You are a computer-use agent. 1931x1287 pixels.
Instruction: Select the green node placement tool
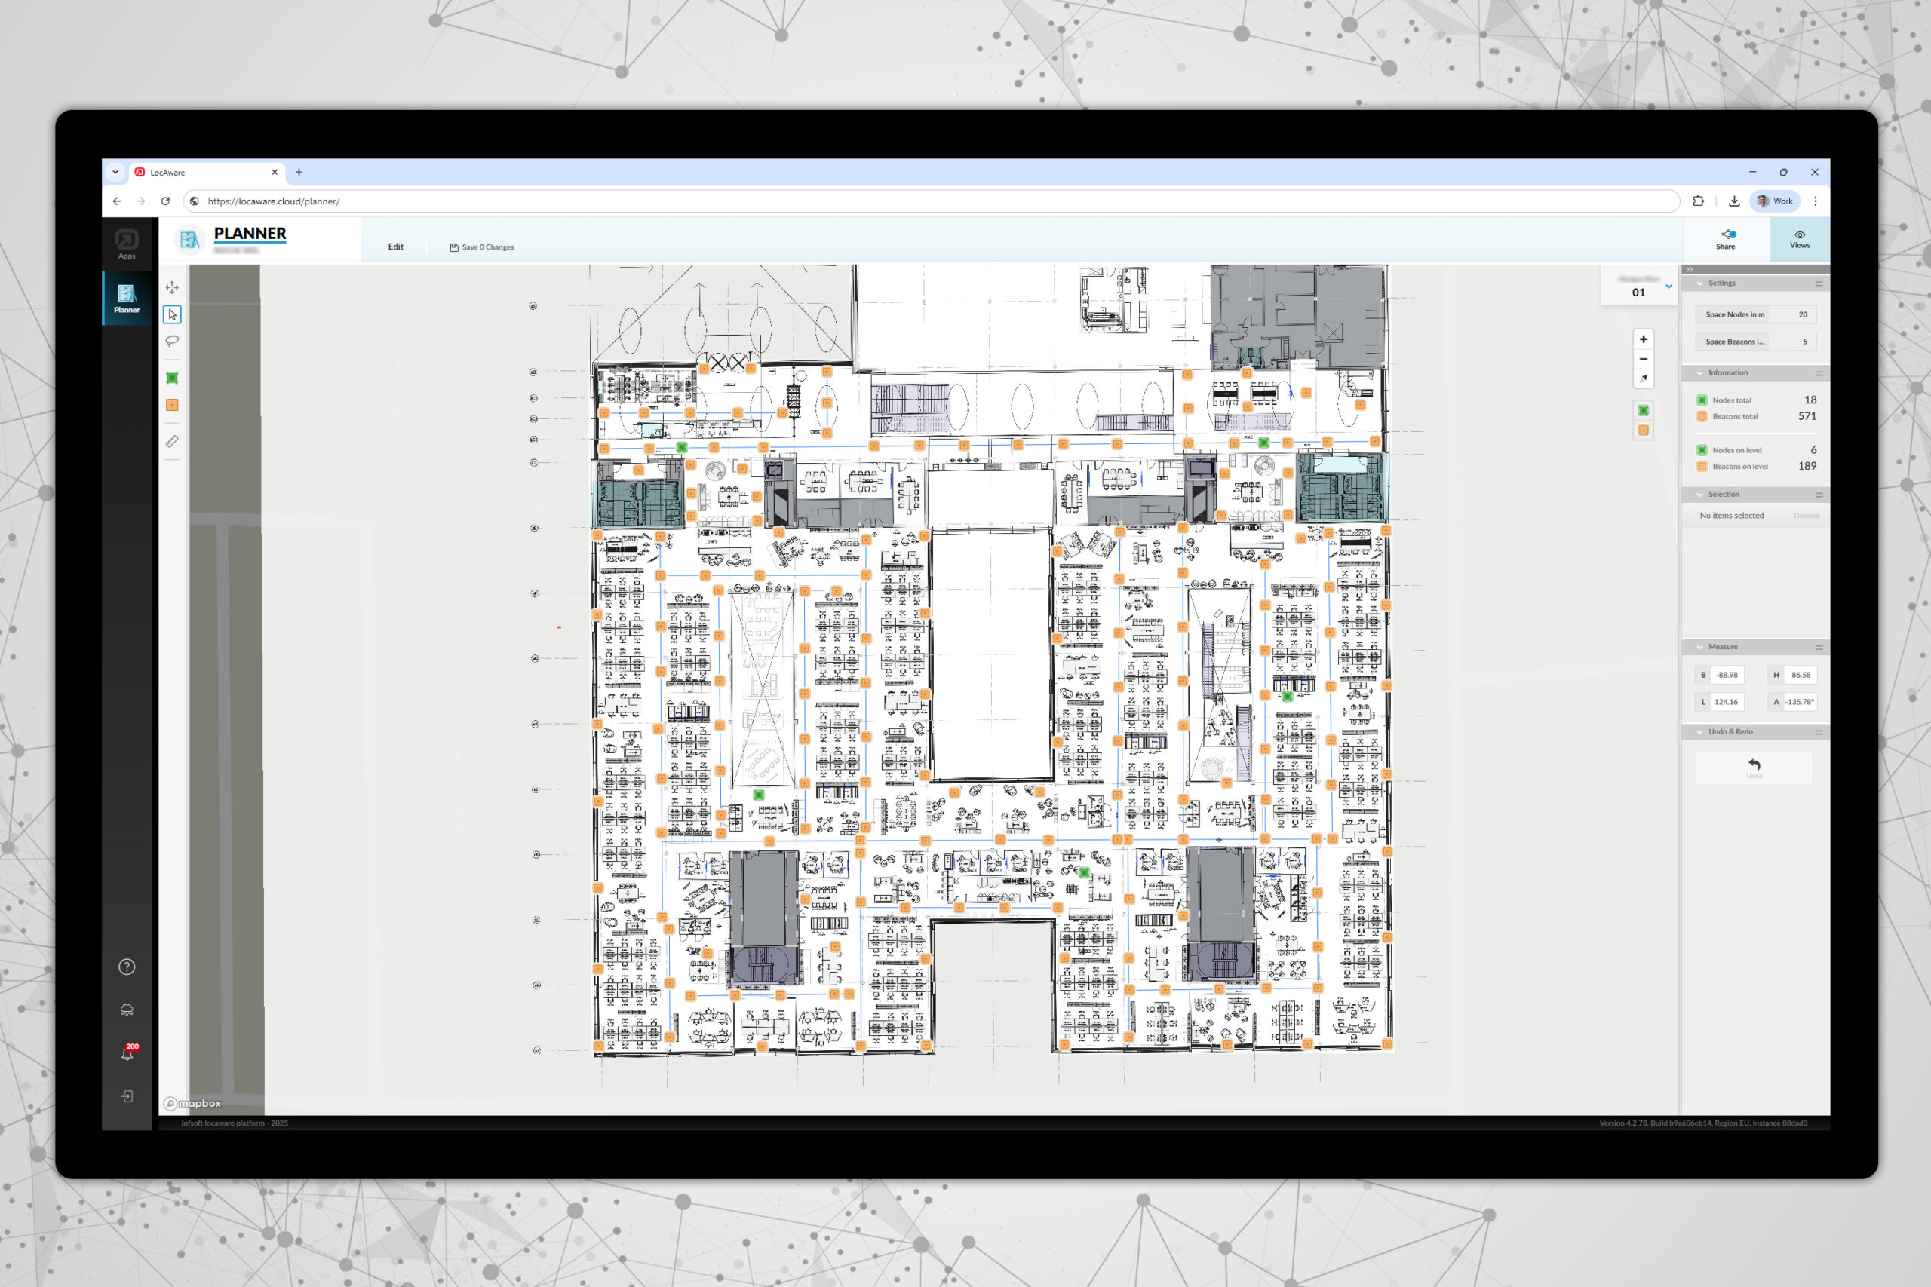173,378
